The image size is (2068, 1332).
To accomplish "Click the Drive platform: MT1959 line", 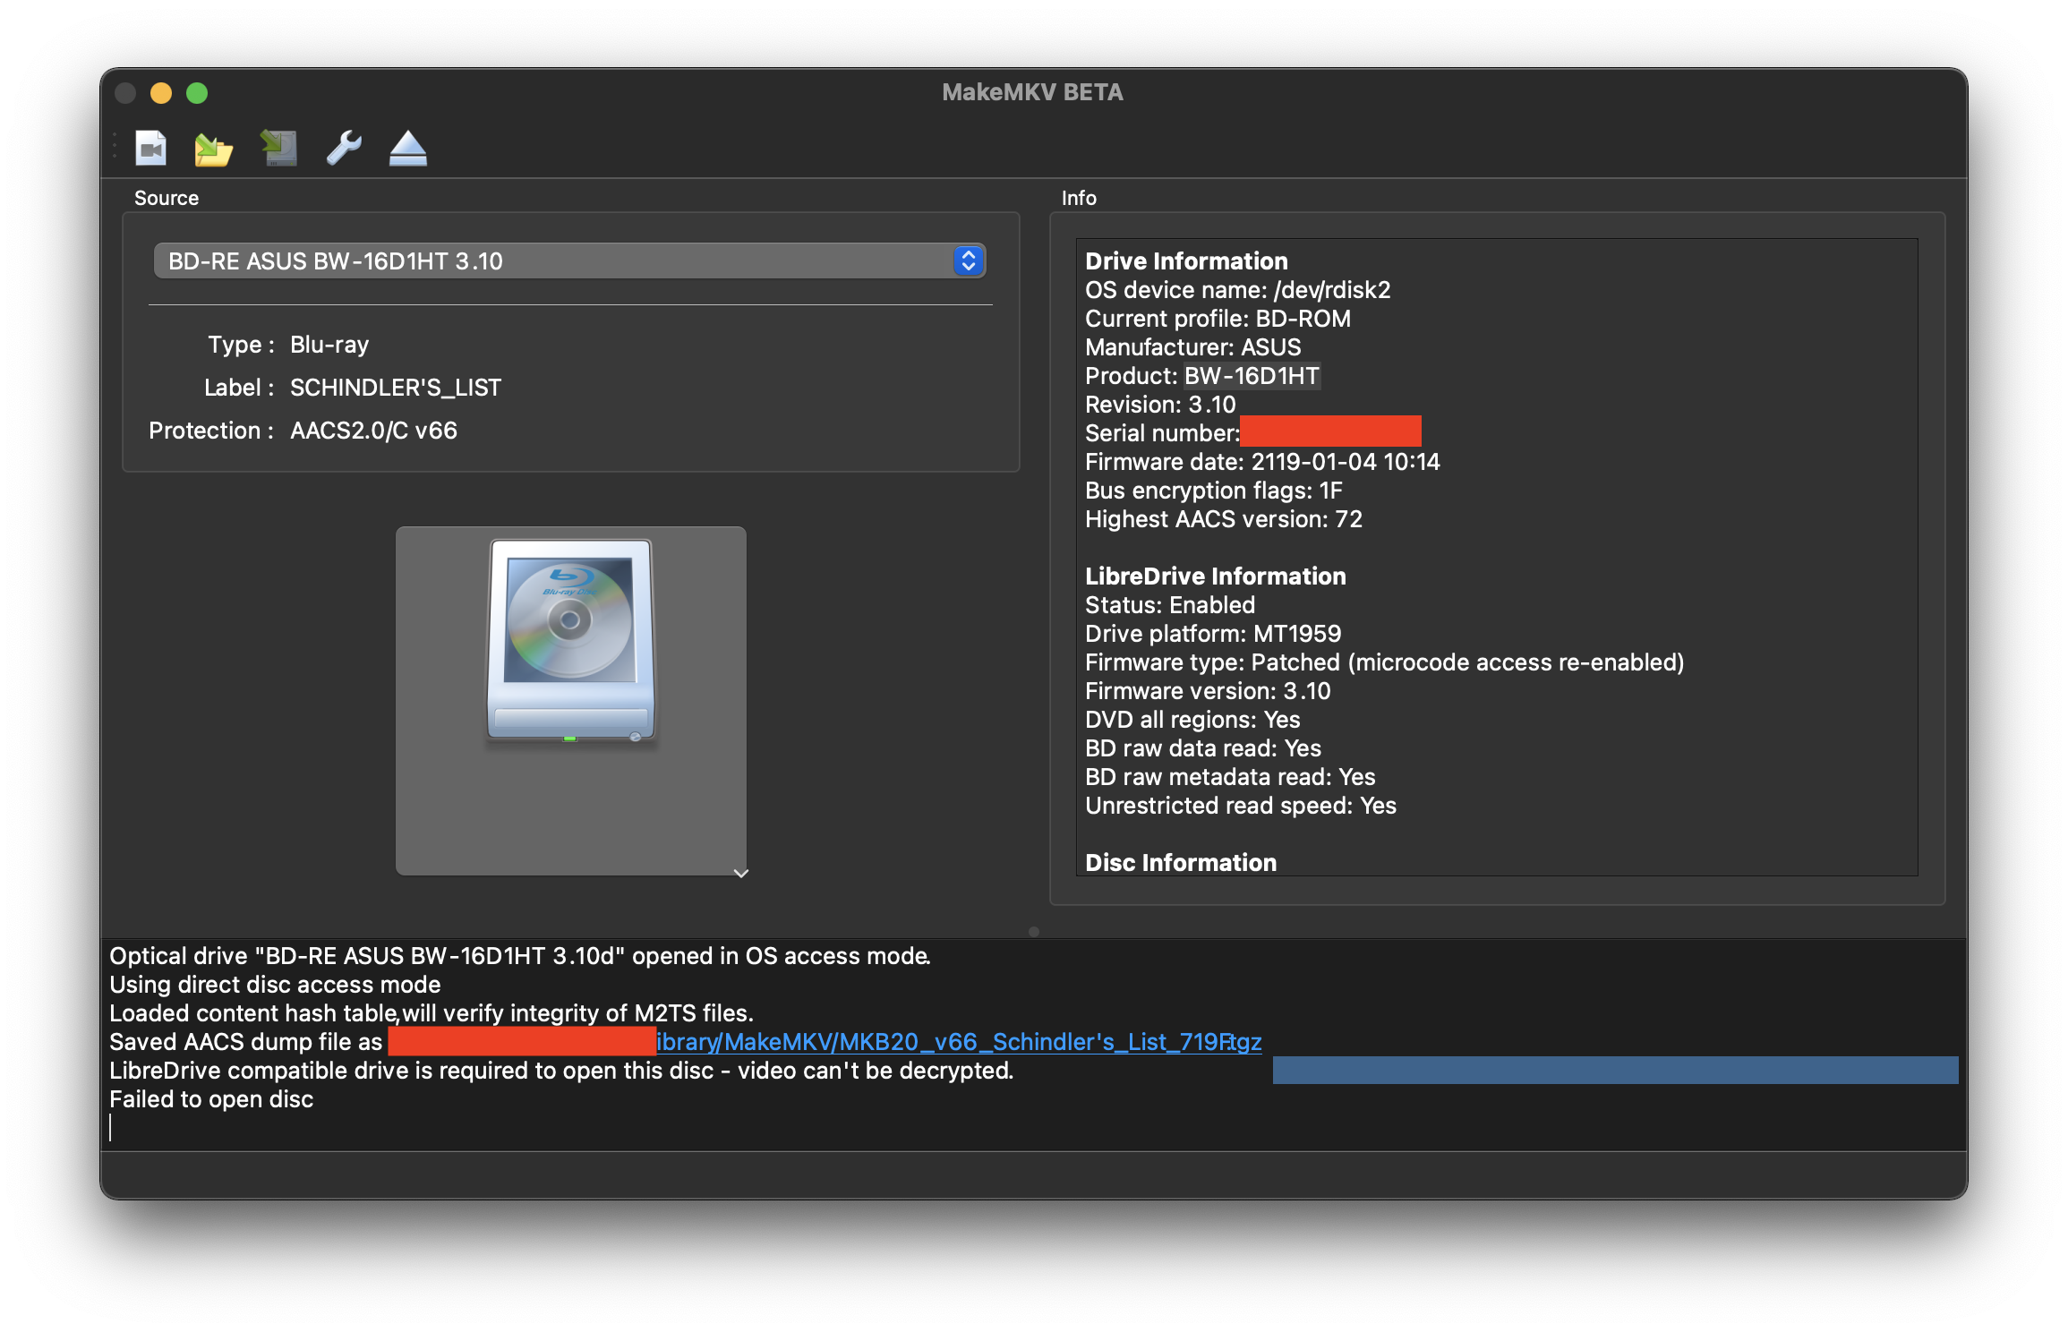I will coord(1213,634).
